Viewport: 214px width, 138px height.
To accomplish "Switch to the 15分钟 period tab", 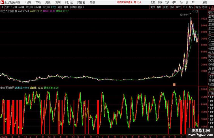I will pos(29,7).
